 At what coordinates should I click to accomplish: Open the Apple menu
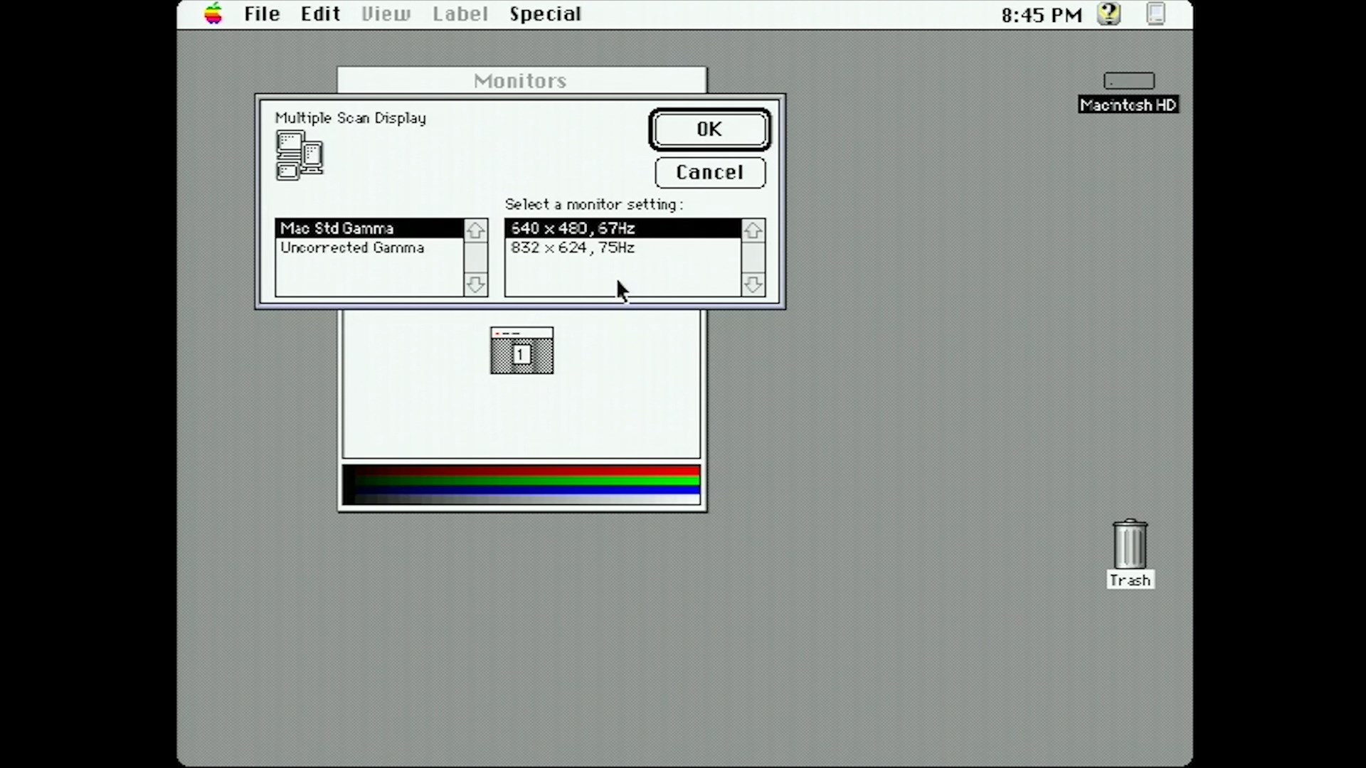(213, 14)
